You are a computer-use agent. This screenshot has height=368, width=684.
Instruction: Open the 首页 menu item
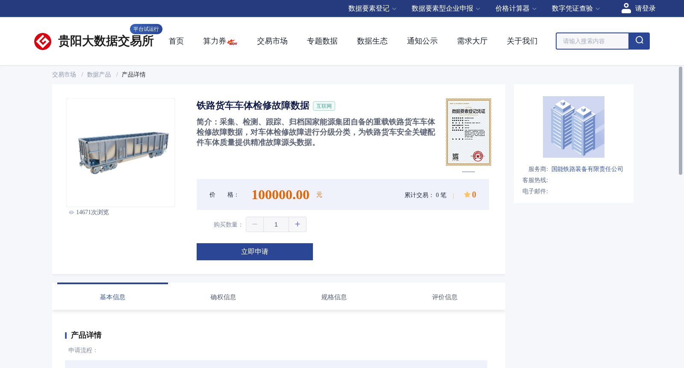point(176,41)
